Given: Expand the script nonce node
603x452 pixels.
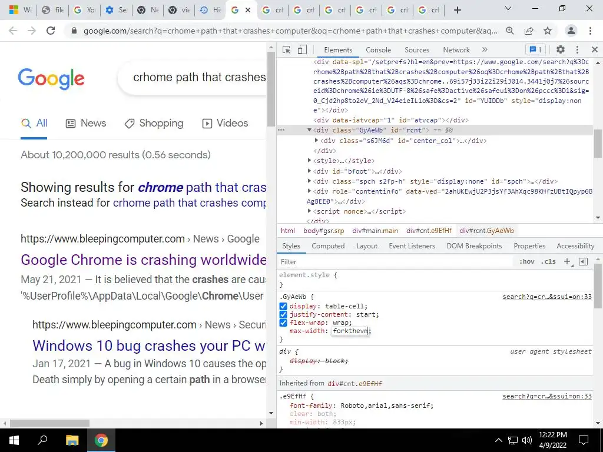Looking at the screenshot, I should tap(309, 211).
